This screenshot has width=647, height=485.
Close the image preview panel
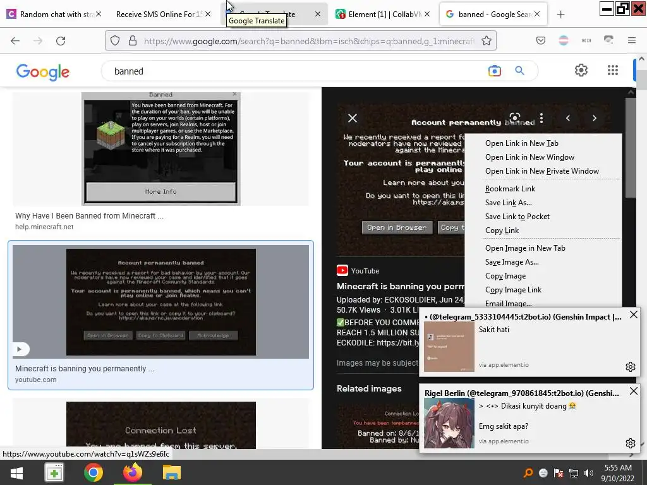point(353,118)
